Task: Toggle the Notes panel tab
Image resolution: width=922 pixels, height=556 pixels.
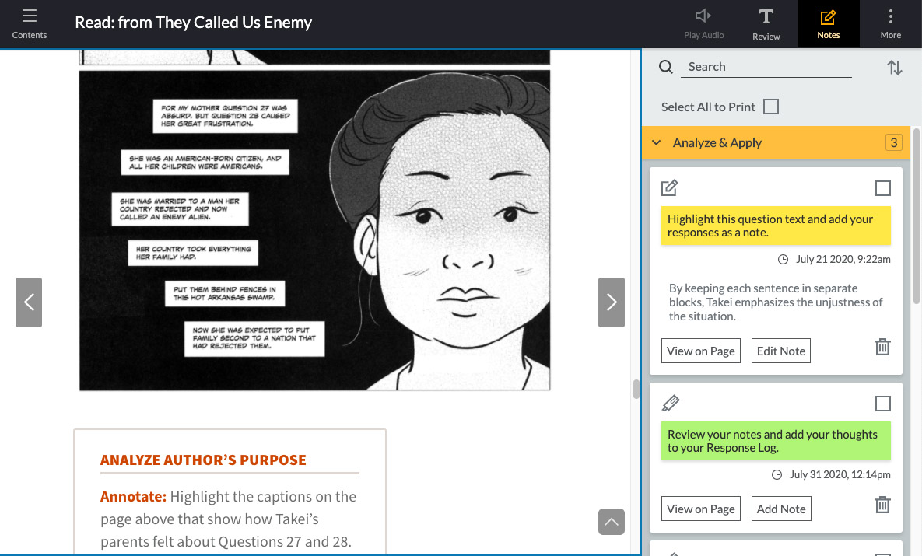Action: pyautogui.click(x=828, y=24)
